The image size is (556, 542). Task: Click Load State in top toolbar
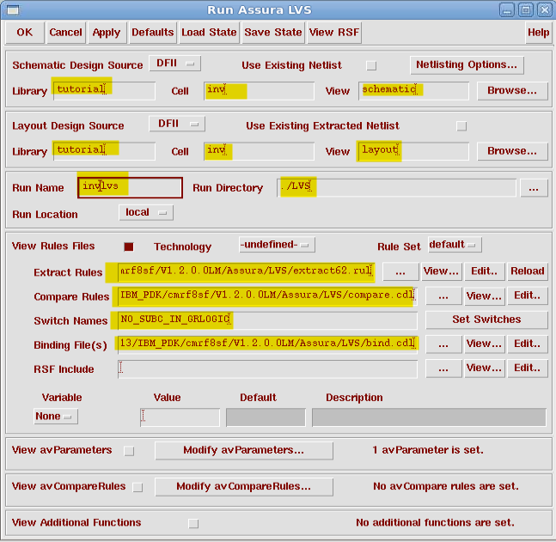click(209, 33)
